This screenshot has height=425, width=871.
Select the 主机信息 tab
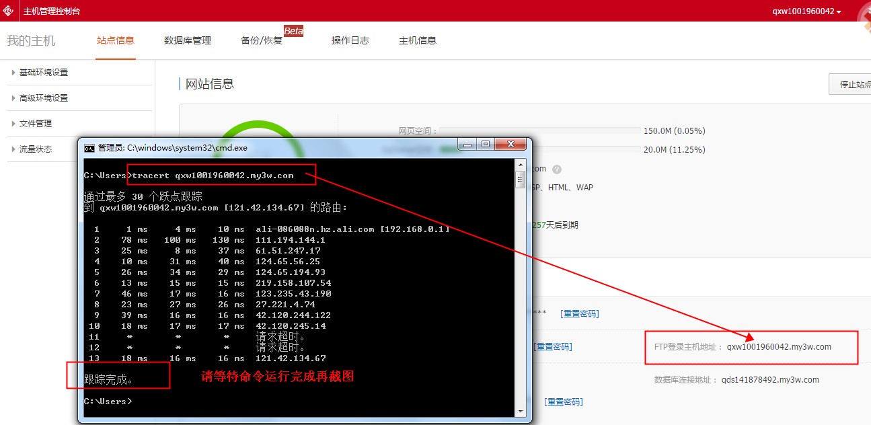tap(418, 40)
